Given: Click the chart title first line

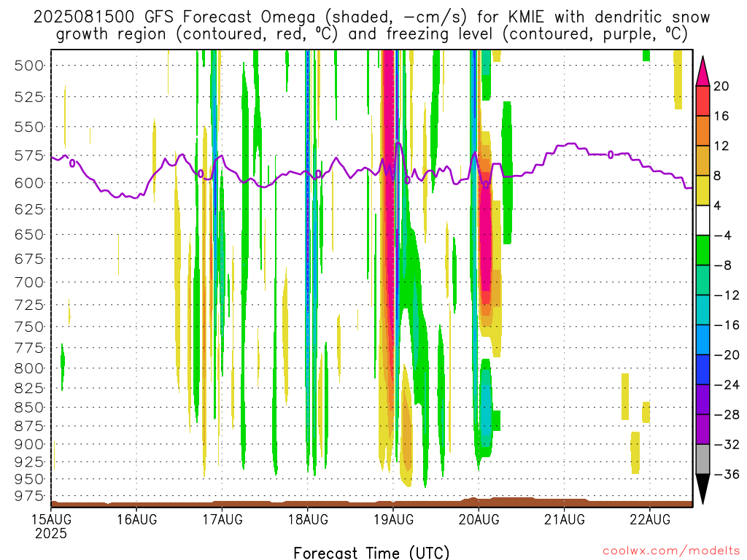Looking at the screenshot, I should (371, 17).
